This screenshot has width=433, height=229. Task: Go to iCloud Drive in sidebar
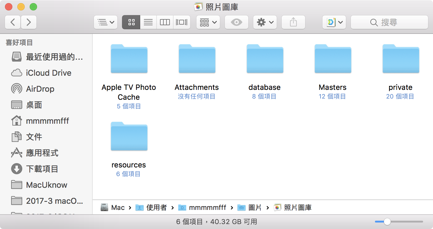pyautogui.click(x=48, y=73)
